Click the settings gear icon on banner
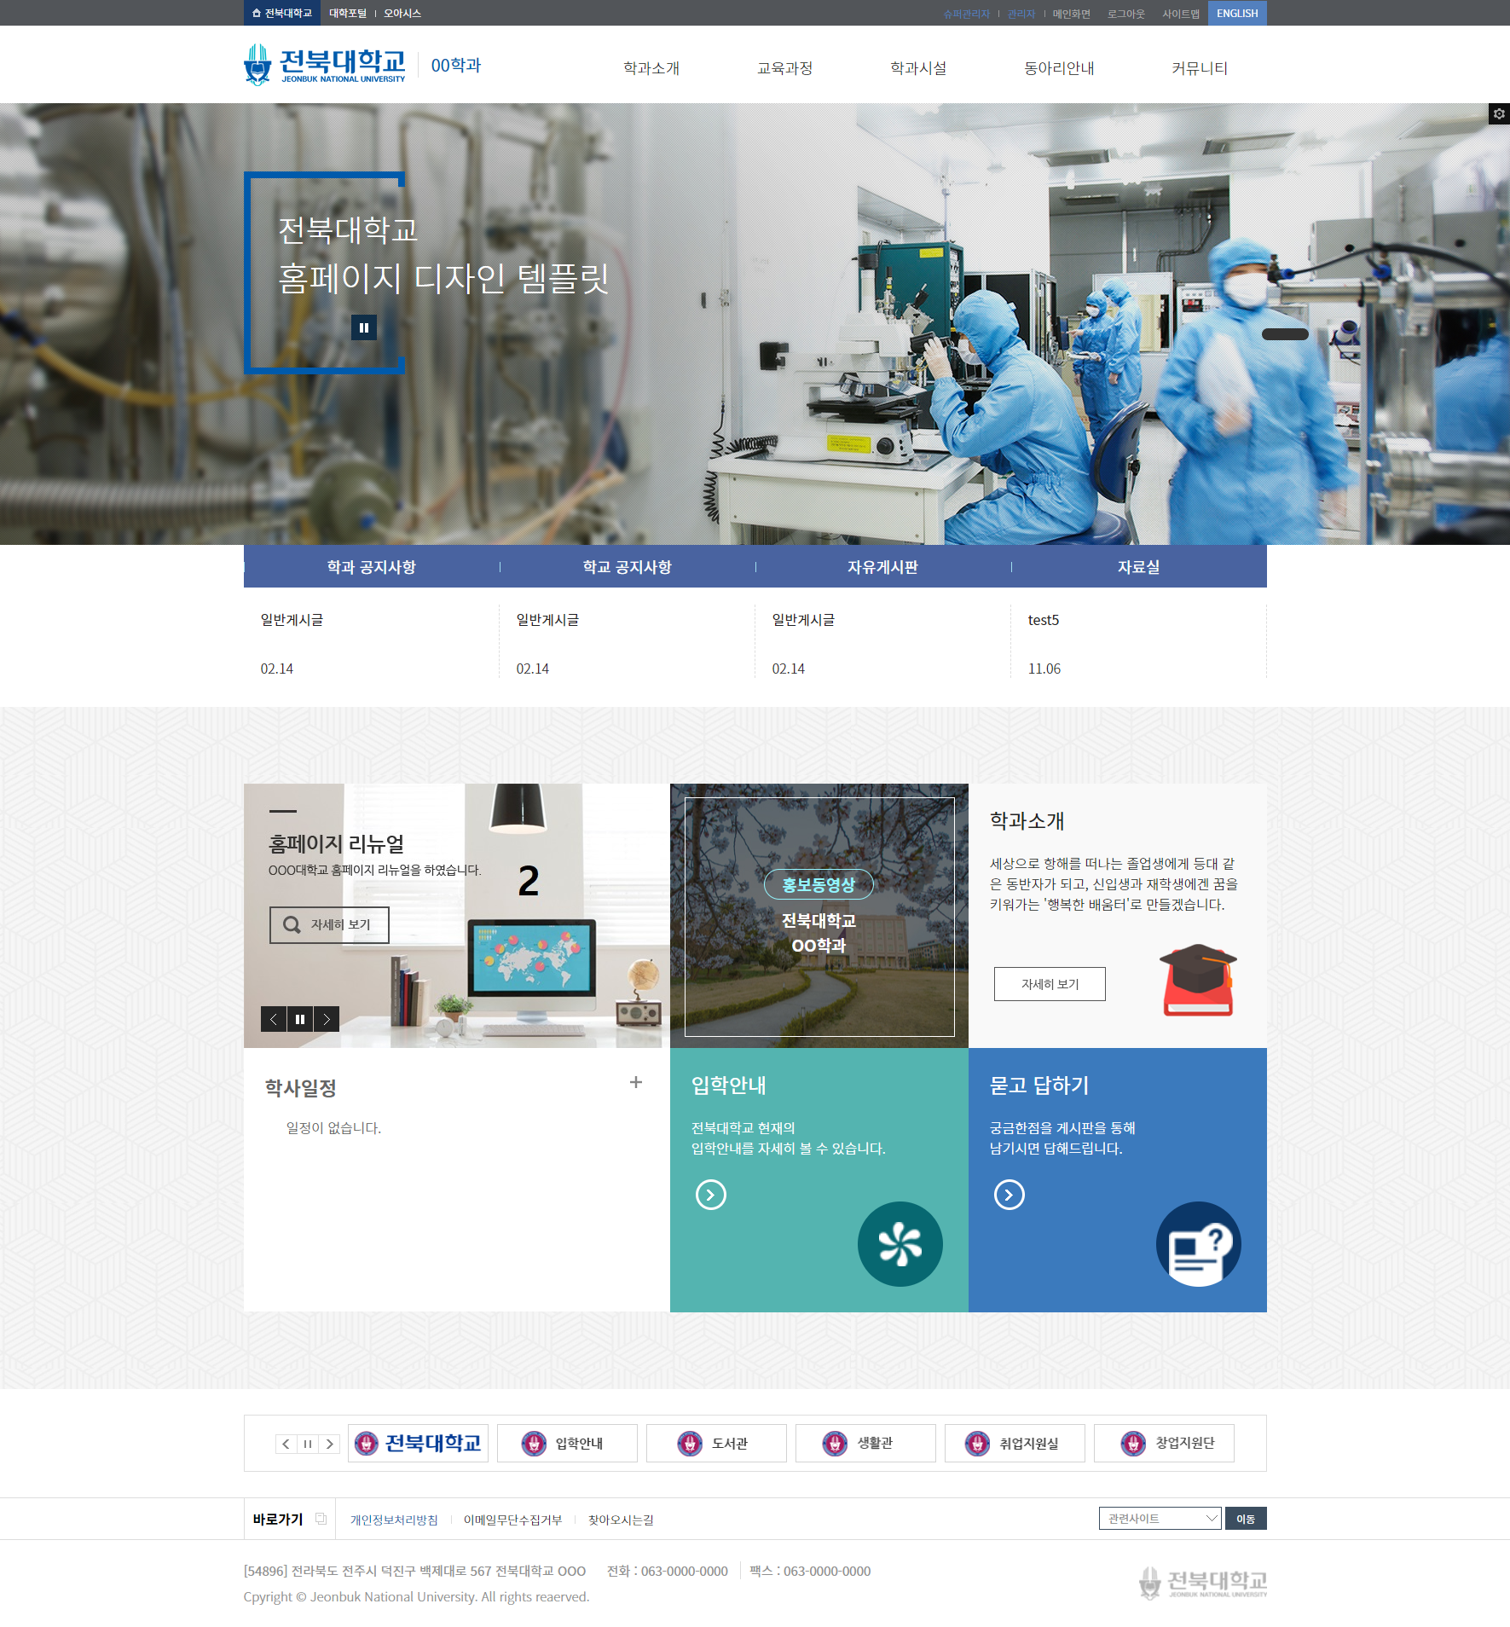The width and height of the screenshot is (1510, 1627). coord(1499,113)
